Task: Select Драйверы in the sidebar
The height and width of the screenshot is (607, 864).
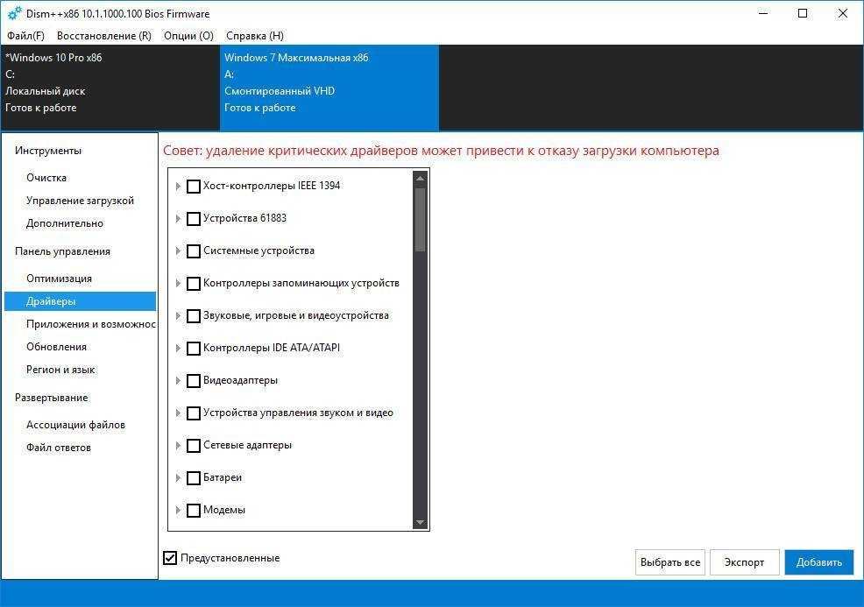Action: [80, 301]
